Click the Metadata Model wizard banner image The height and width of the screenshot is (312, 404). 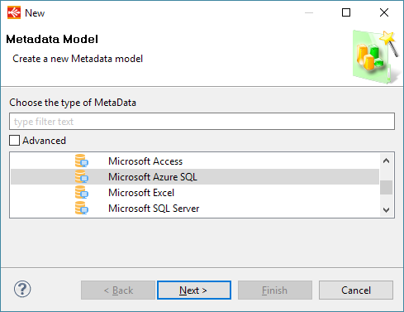click(376, 57)
